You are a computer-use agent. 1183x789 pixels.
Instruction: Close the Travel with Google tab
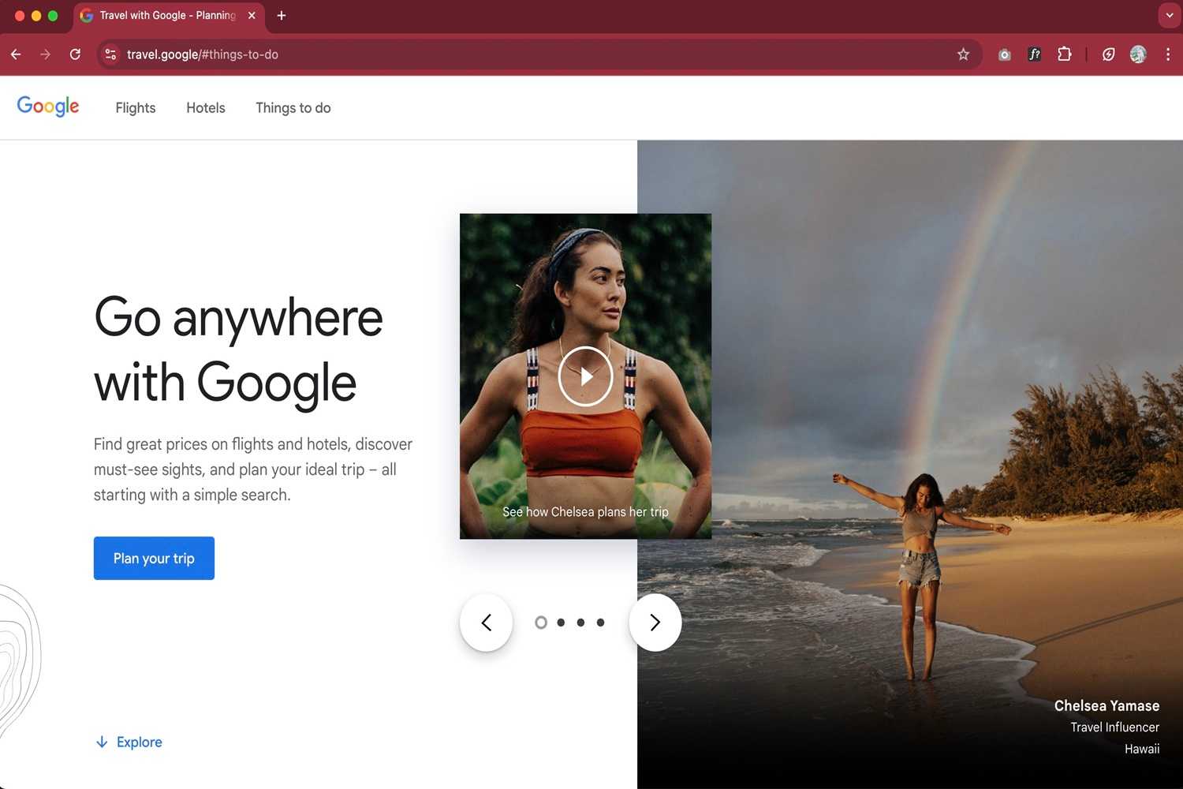coord(252,15)
